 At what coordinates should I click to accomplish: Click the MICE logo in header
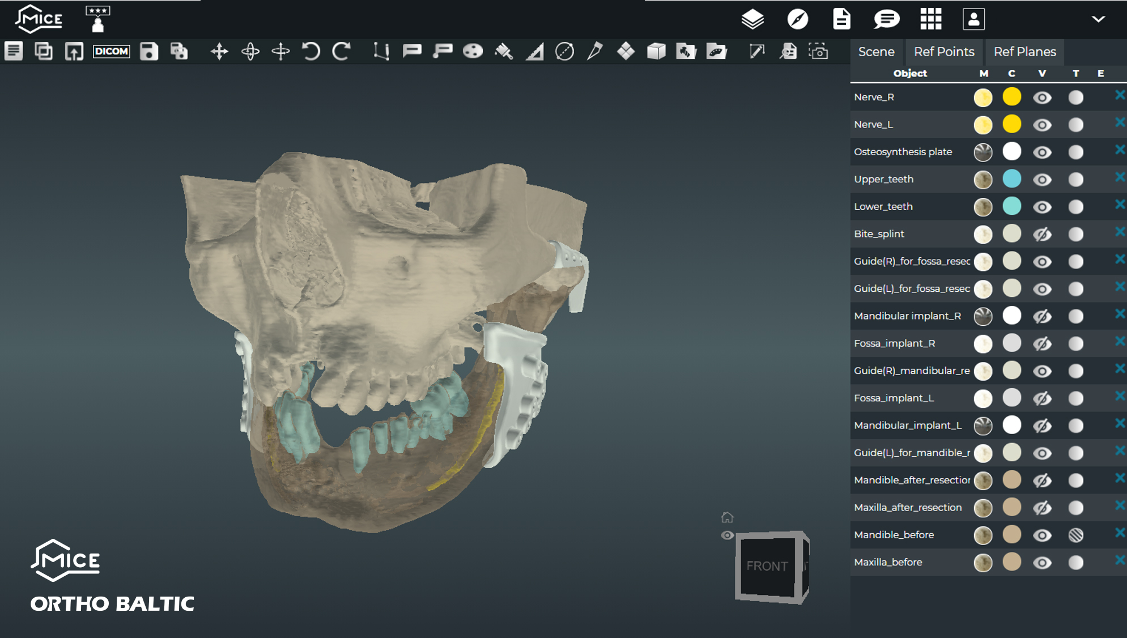point(39,19)
